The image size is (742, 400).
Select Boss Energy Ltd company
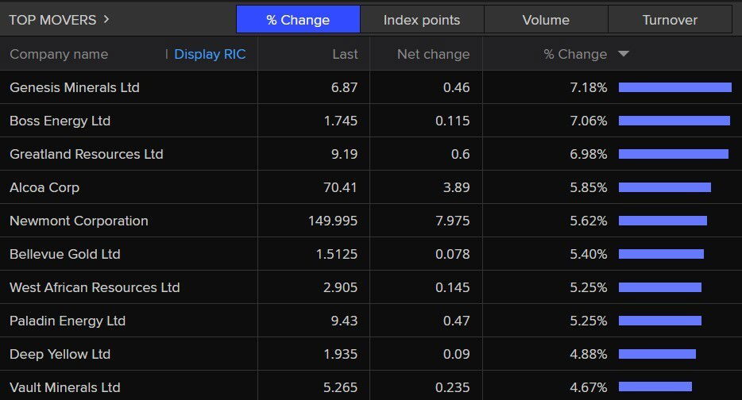coord(60,121)
